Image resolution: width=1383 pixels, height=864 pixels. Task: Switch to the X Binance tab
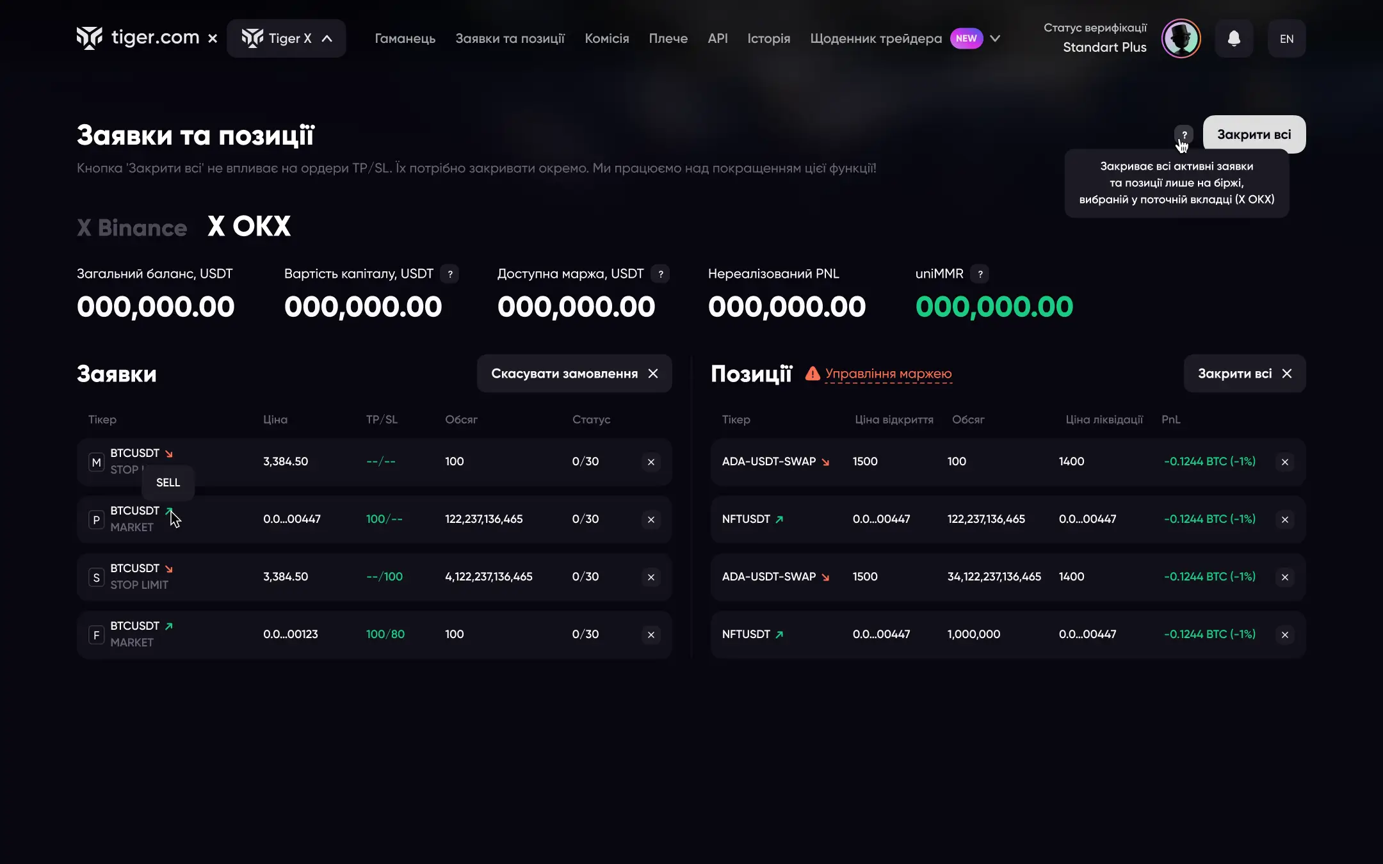click(x=132, y=227)
